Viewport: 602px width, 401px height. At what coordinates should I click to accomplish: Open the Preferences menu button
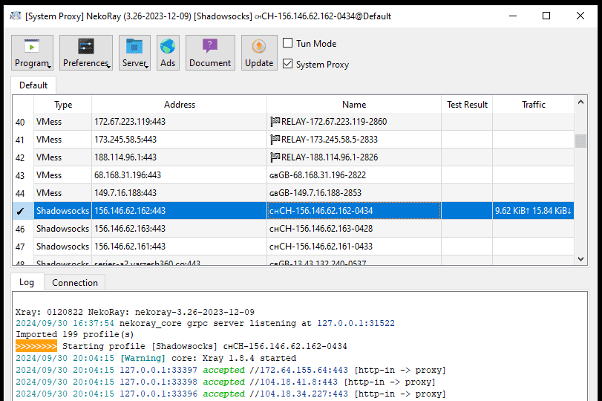point(86,53)
